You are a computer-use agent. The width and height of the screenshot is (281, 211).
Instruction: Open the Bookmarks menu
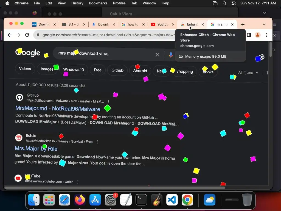[98, 3]
